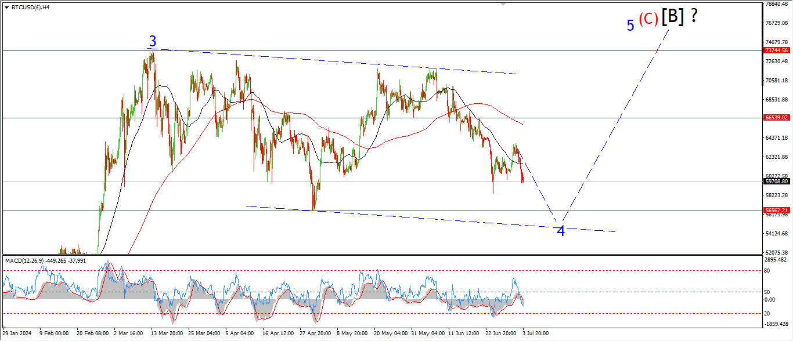Select the blue wave label 4
Image resolution: width=793 pixels, height=341 pixels.
(x=561, y=231)
